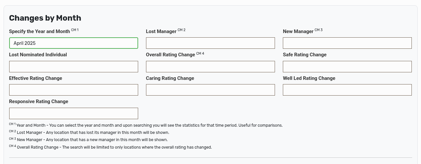Click the Effective Rating Change box
This screenshot has width=421, height=164.
(74, 90)
